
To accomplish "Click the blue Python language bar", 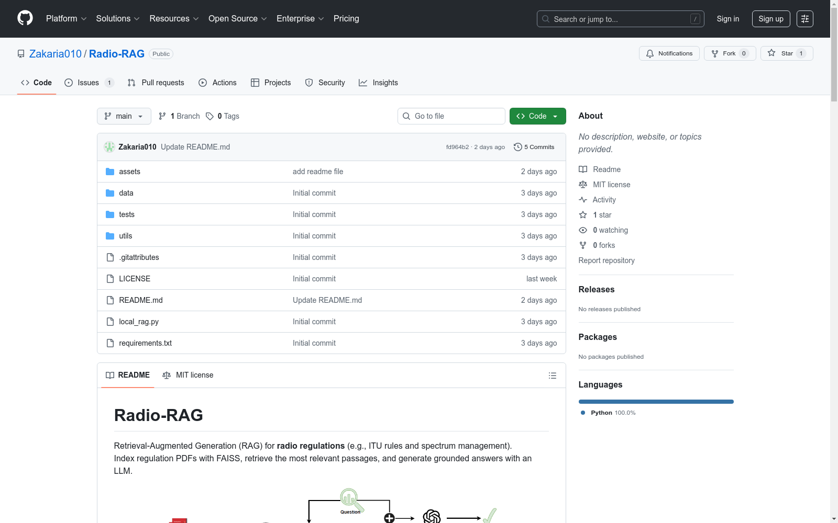I will point(656,402).
